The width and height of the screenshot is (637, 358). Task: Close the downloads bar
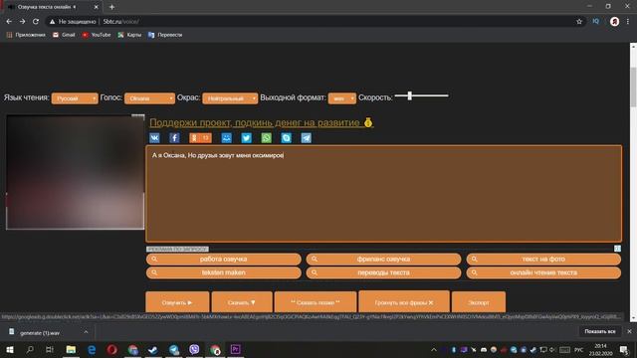629,331
